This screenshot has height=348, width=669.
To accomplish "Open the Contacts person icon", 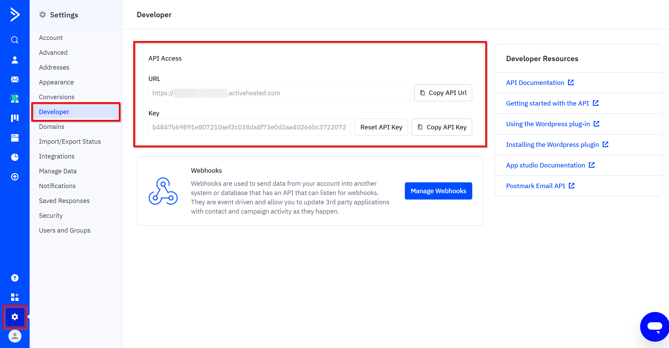I will pos(15,60).
